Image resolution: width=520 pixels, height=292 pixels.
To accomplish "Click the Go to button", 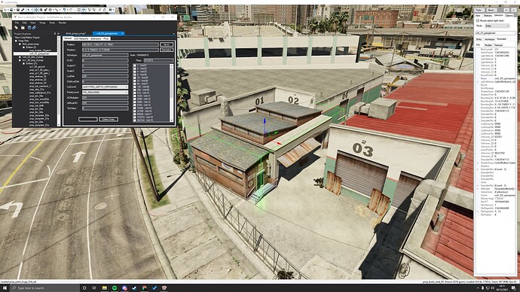I will (x=167, y=44).
